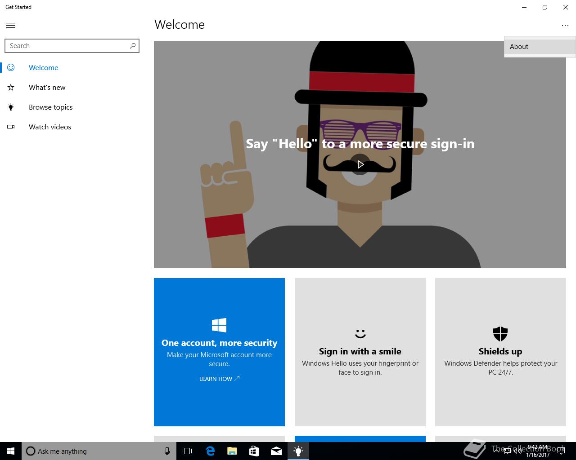
Task: Play the Hello sign-in video
Action: click(x=360, y=164)
